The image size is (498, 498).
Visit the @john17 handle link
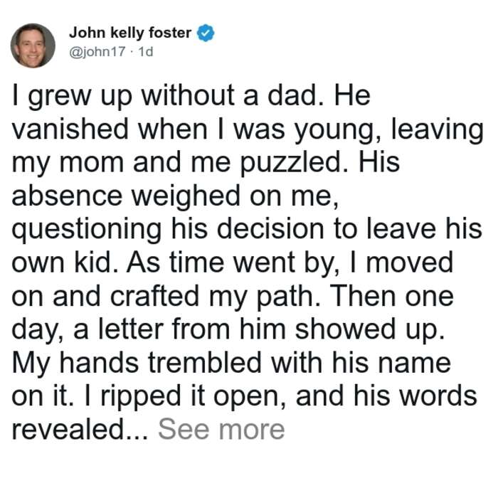click(x=97, y=51)
